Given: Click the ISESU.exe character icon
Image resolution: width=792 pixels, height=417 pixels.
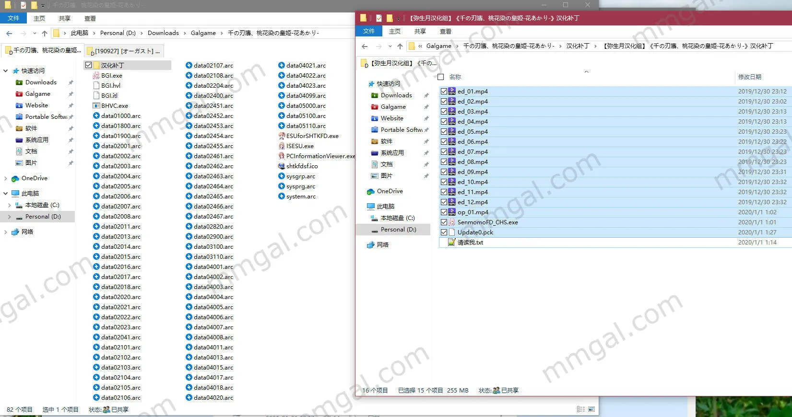Looking at the screenshot, I should tap(282, 146).
